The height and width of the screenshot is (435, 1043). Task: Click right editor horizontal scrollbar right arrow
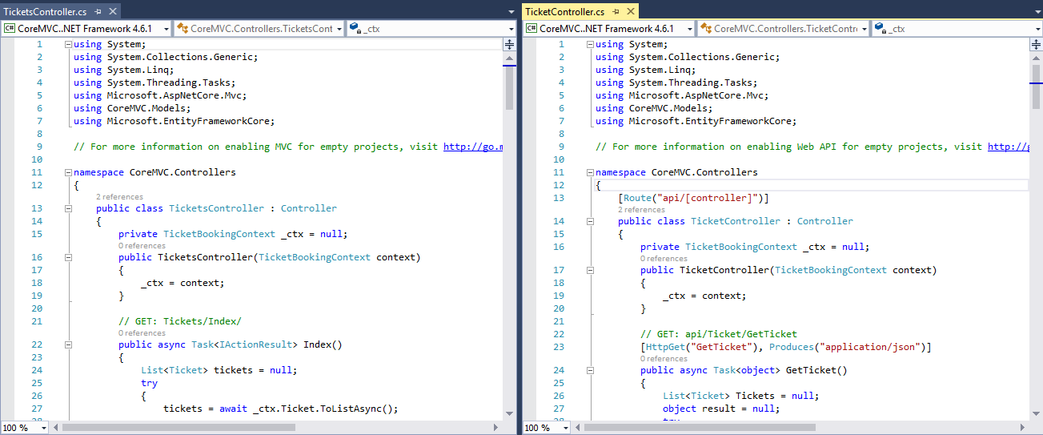[1023, 428]
